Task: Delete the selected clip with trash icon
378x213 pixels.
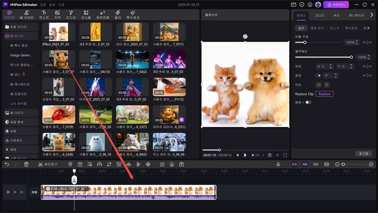Action: pos(26,164)
